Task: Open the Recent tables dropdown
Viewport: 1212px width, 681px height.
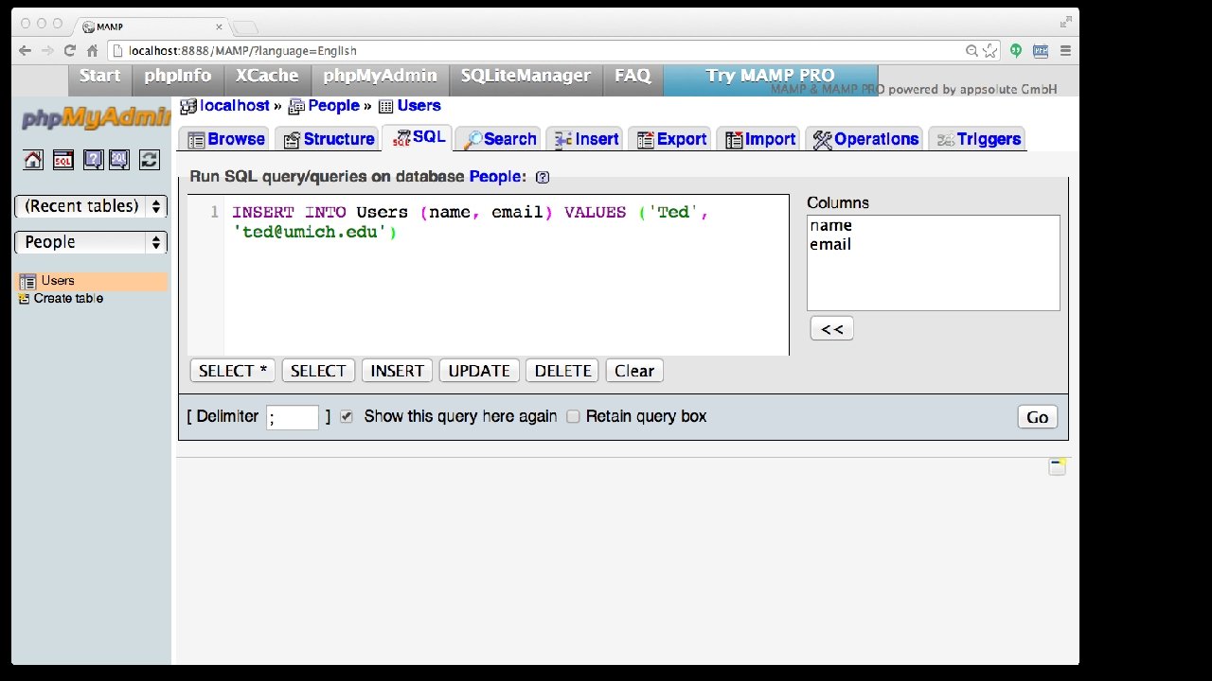Action: pos(91,206)
